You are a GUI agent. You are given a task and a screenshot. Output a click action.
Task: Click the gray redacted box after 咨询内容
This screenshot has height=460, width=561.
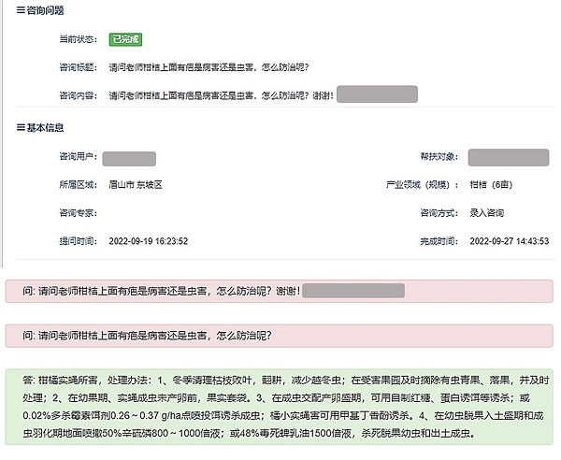tap(376, 94)
